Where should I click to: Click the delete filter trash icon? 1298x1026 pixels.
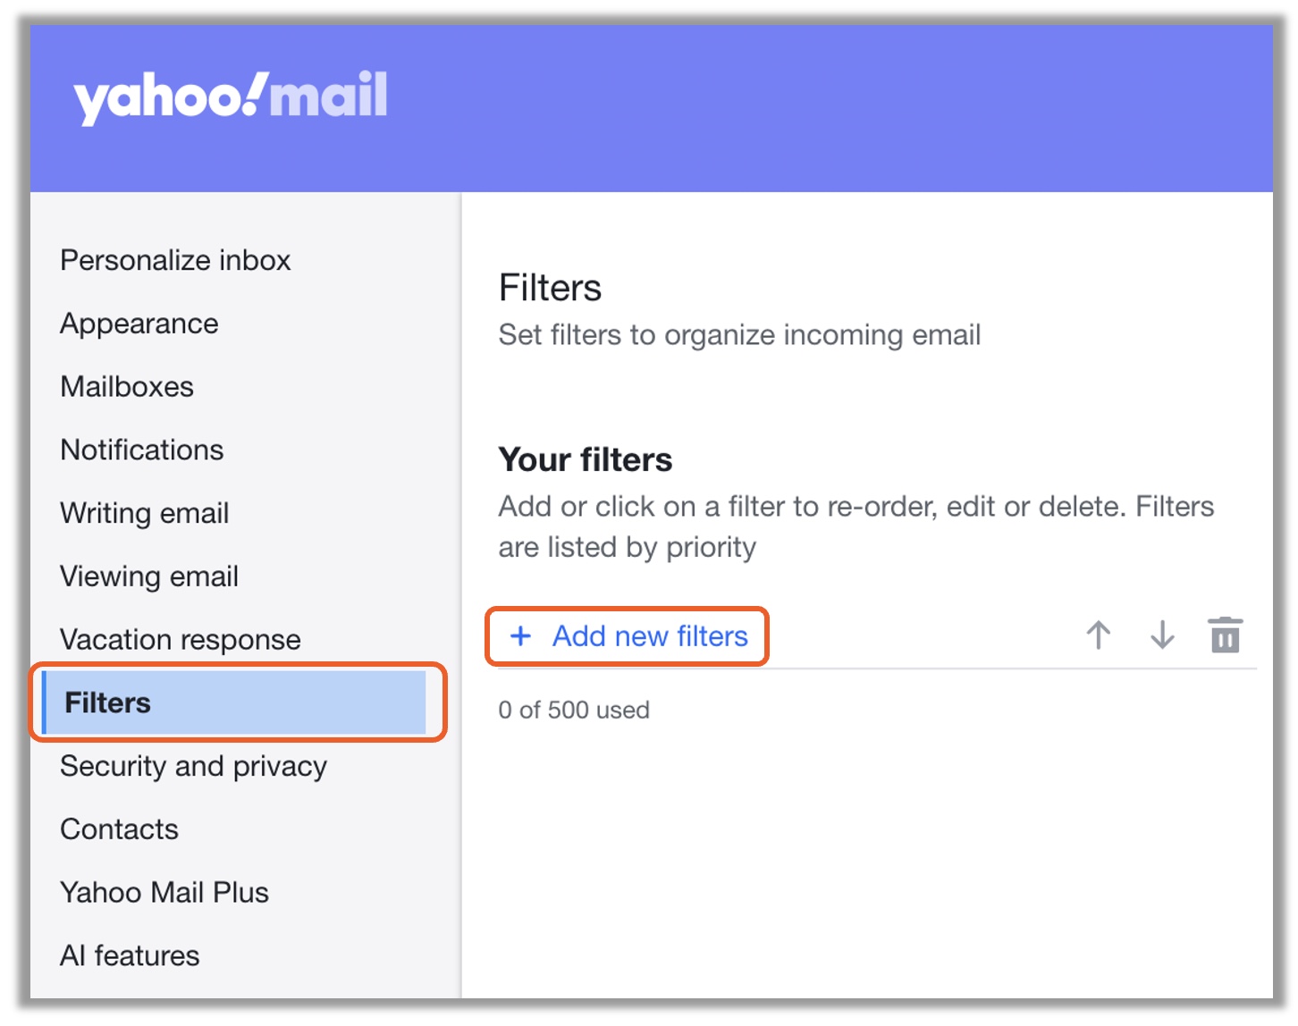(1225, 635)
